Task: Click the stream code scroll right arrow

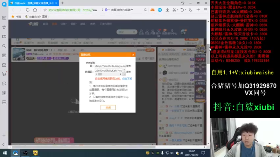Action: (x=120, y=74)
